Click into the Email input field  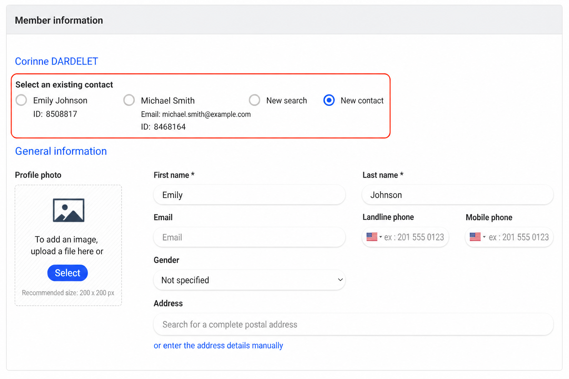(x=249, y=237)
